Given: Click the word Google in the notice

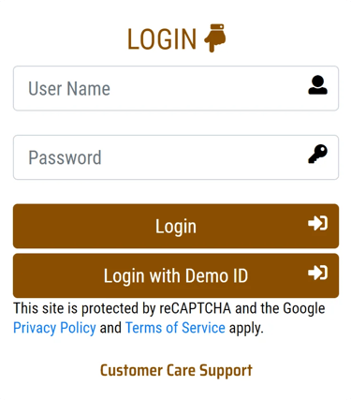Looking at the screenshot, I should pyautogui.click(x=304, y=309).
